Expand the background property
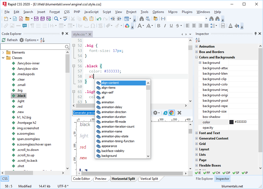The height and width of the screenshot is (189, 263). [x=200, y=63]
